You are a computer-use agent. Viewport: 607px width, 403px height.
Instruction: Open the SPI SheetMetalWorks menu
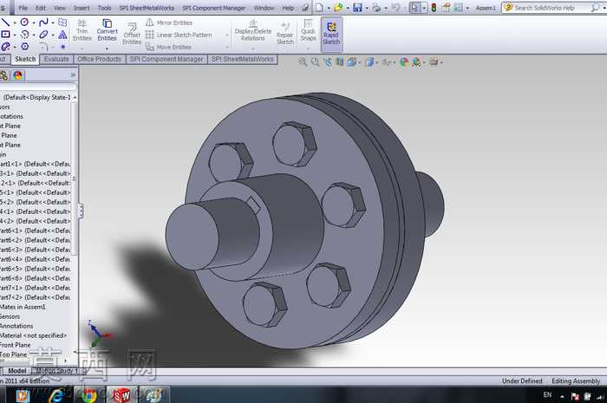pyautogui.click(x=147, y=8)
